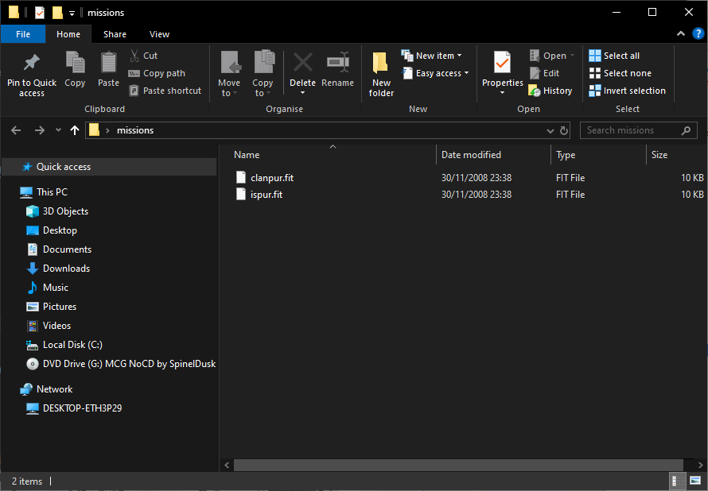Open address bar previous locations dropdown
Viewport: 708px width, 491px height.
pyautogui.click(x=550, y=130)
